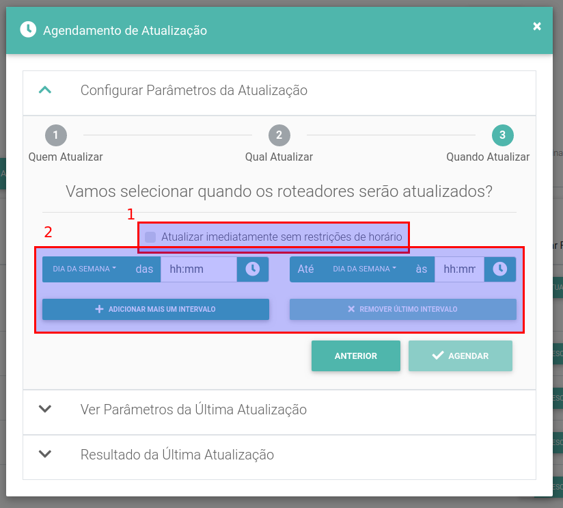563x508 pixels.
Task: Open the start DIA DA SEMANA dropdown
Action: tap(84, 269)
